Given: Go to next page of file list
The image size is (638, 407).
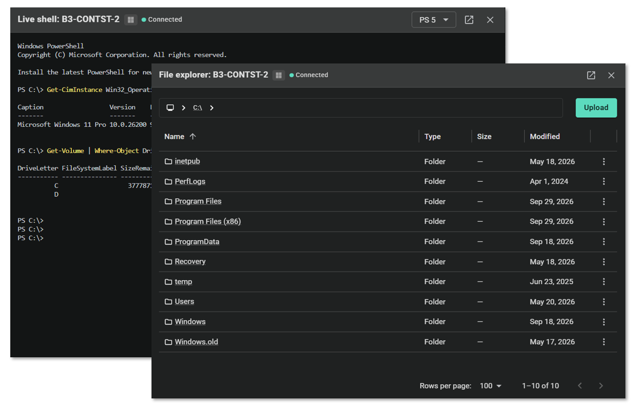Looking at the screenshot, I should click(x=601, y=386).
